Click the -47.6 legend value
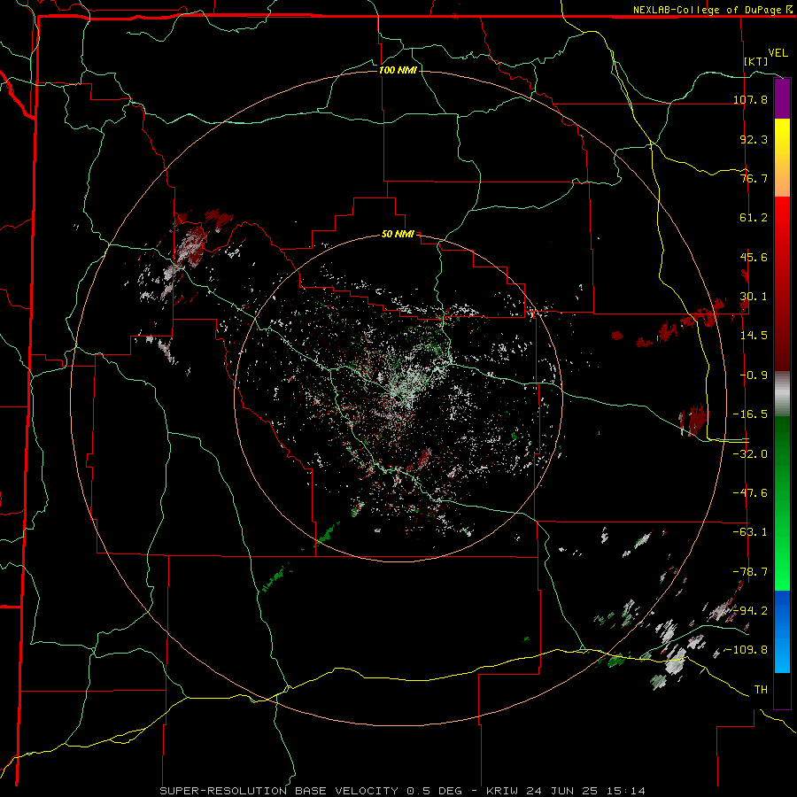 coord(750,493)
